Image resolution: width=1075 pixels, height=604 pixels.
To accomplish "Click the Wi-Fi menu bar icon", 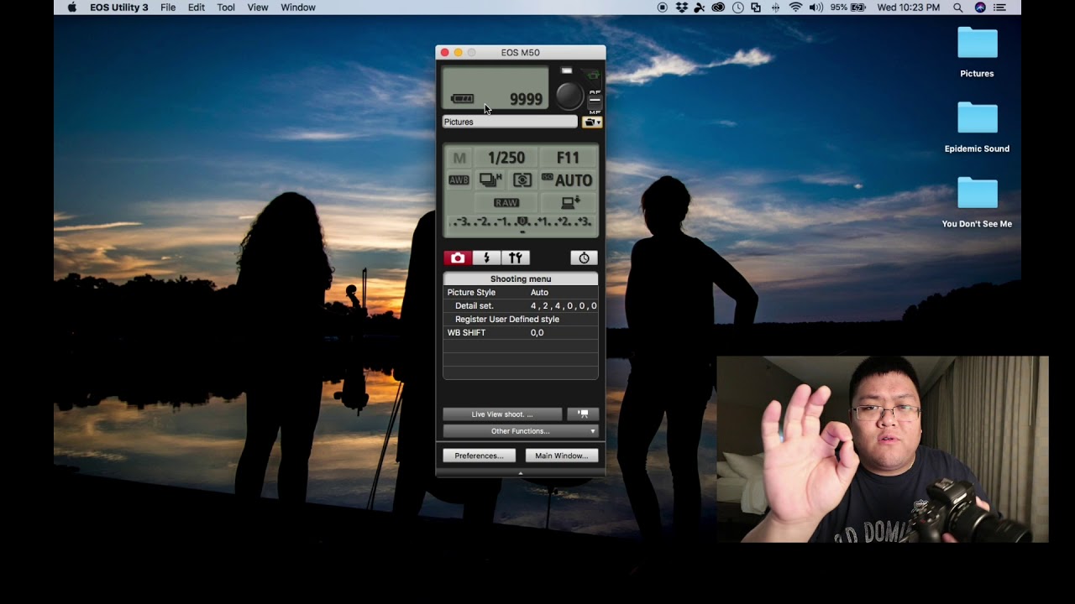I will [795, 8].
